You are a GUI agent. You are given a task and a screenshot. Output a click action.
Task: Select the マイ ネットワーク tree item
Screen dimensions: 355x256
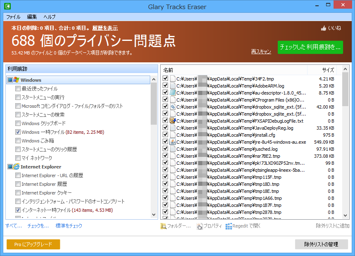click(x=37, y=158)
